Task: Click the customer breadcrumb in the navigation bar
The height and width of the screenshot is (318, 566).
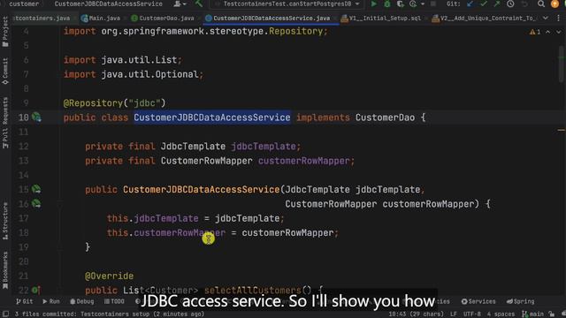Action: point(24,4)
